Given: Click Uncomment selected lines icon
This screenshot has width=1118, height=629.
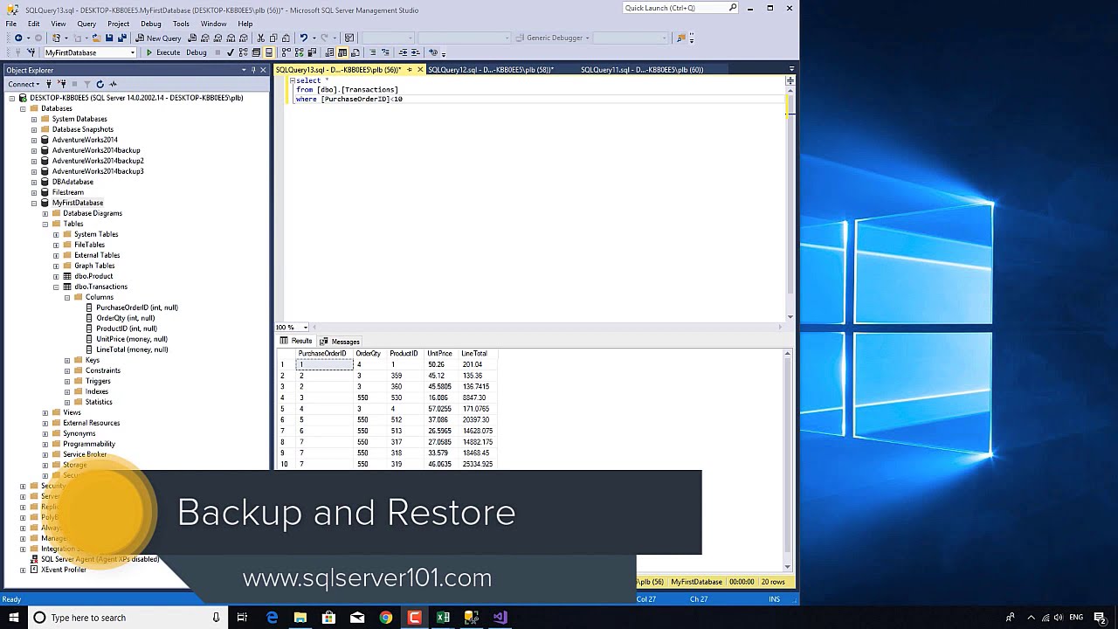Looking at the screenshot, I should [385, 52].
